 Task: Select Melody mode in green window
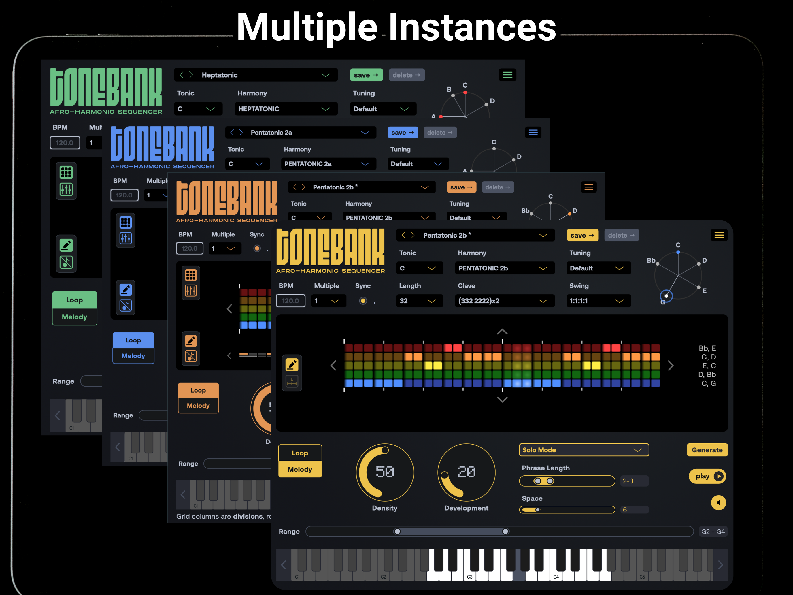74,317
